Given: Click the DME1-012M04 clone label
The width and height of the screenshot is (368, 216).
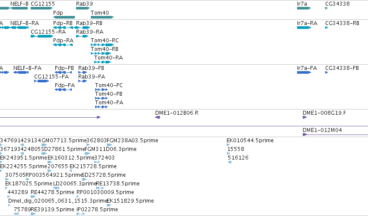Looking at the screenshot, I should 322,130.
